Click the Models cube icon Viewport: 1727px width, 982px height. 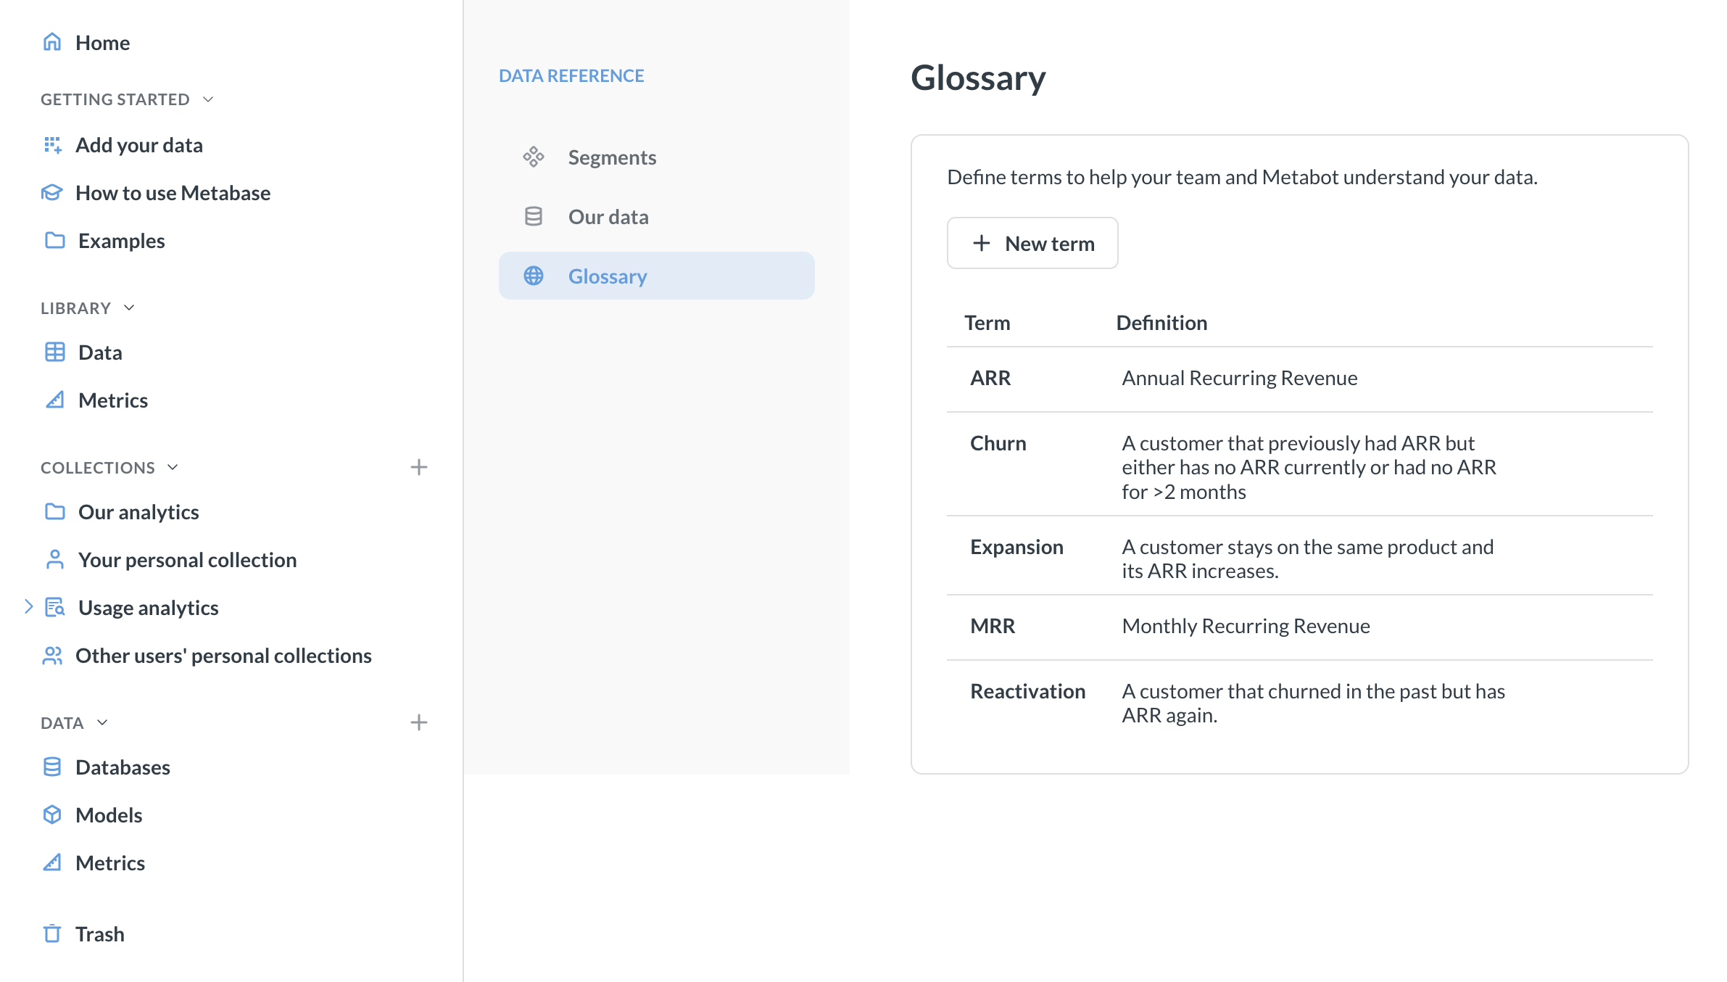52,815
